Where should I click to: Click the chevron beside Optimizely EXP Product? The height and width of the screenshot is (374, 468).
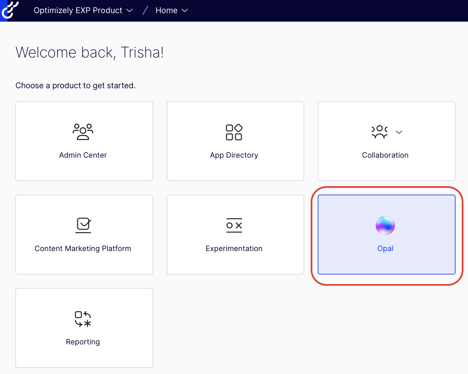click(129, 11)
